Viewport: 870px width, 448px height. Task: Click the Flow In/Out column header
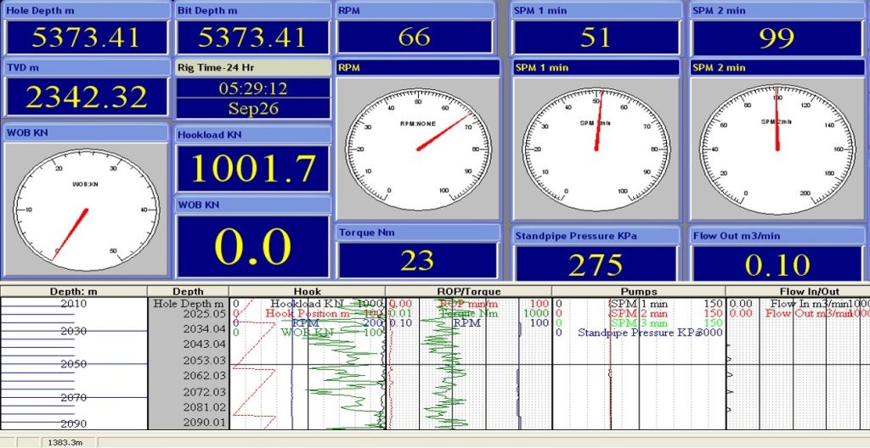coord(797,291)
